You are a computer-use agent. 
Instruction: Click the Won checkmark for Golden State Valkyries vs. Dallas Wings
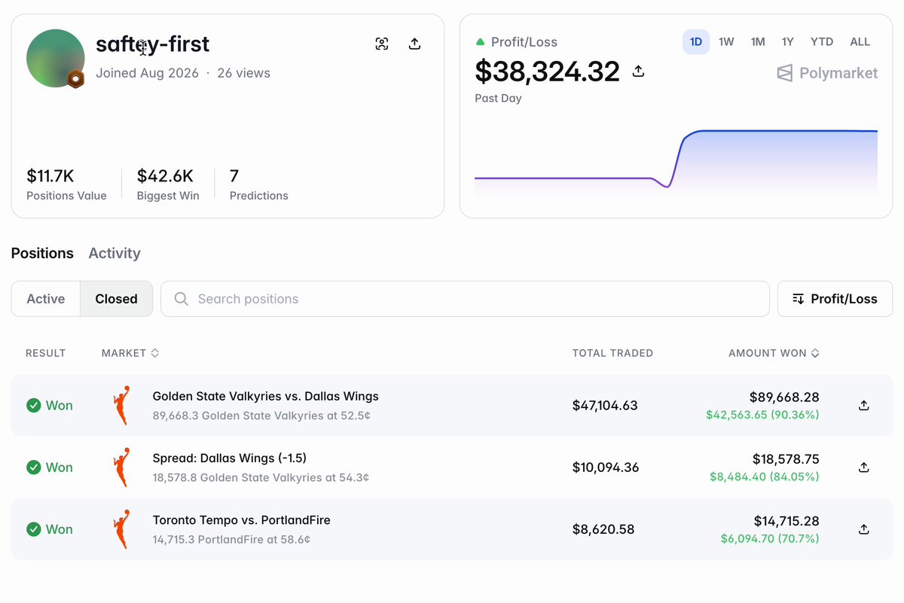pyautogui.click(x=34, y=406)
